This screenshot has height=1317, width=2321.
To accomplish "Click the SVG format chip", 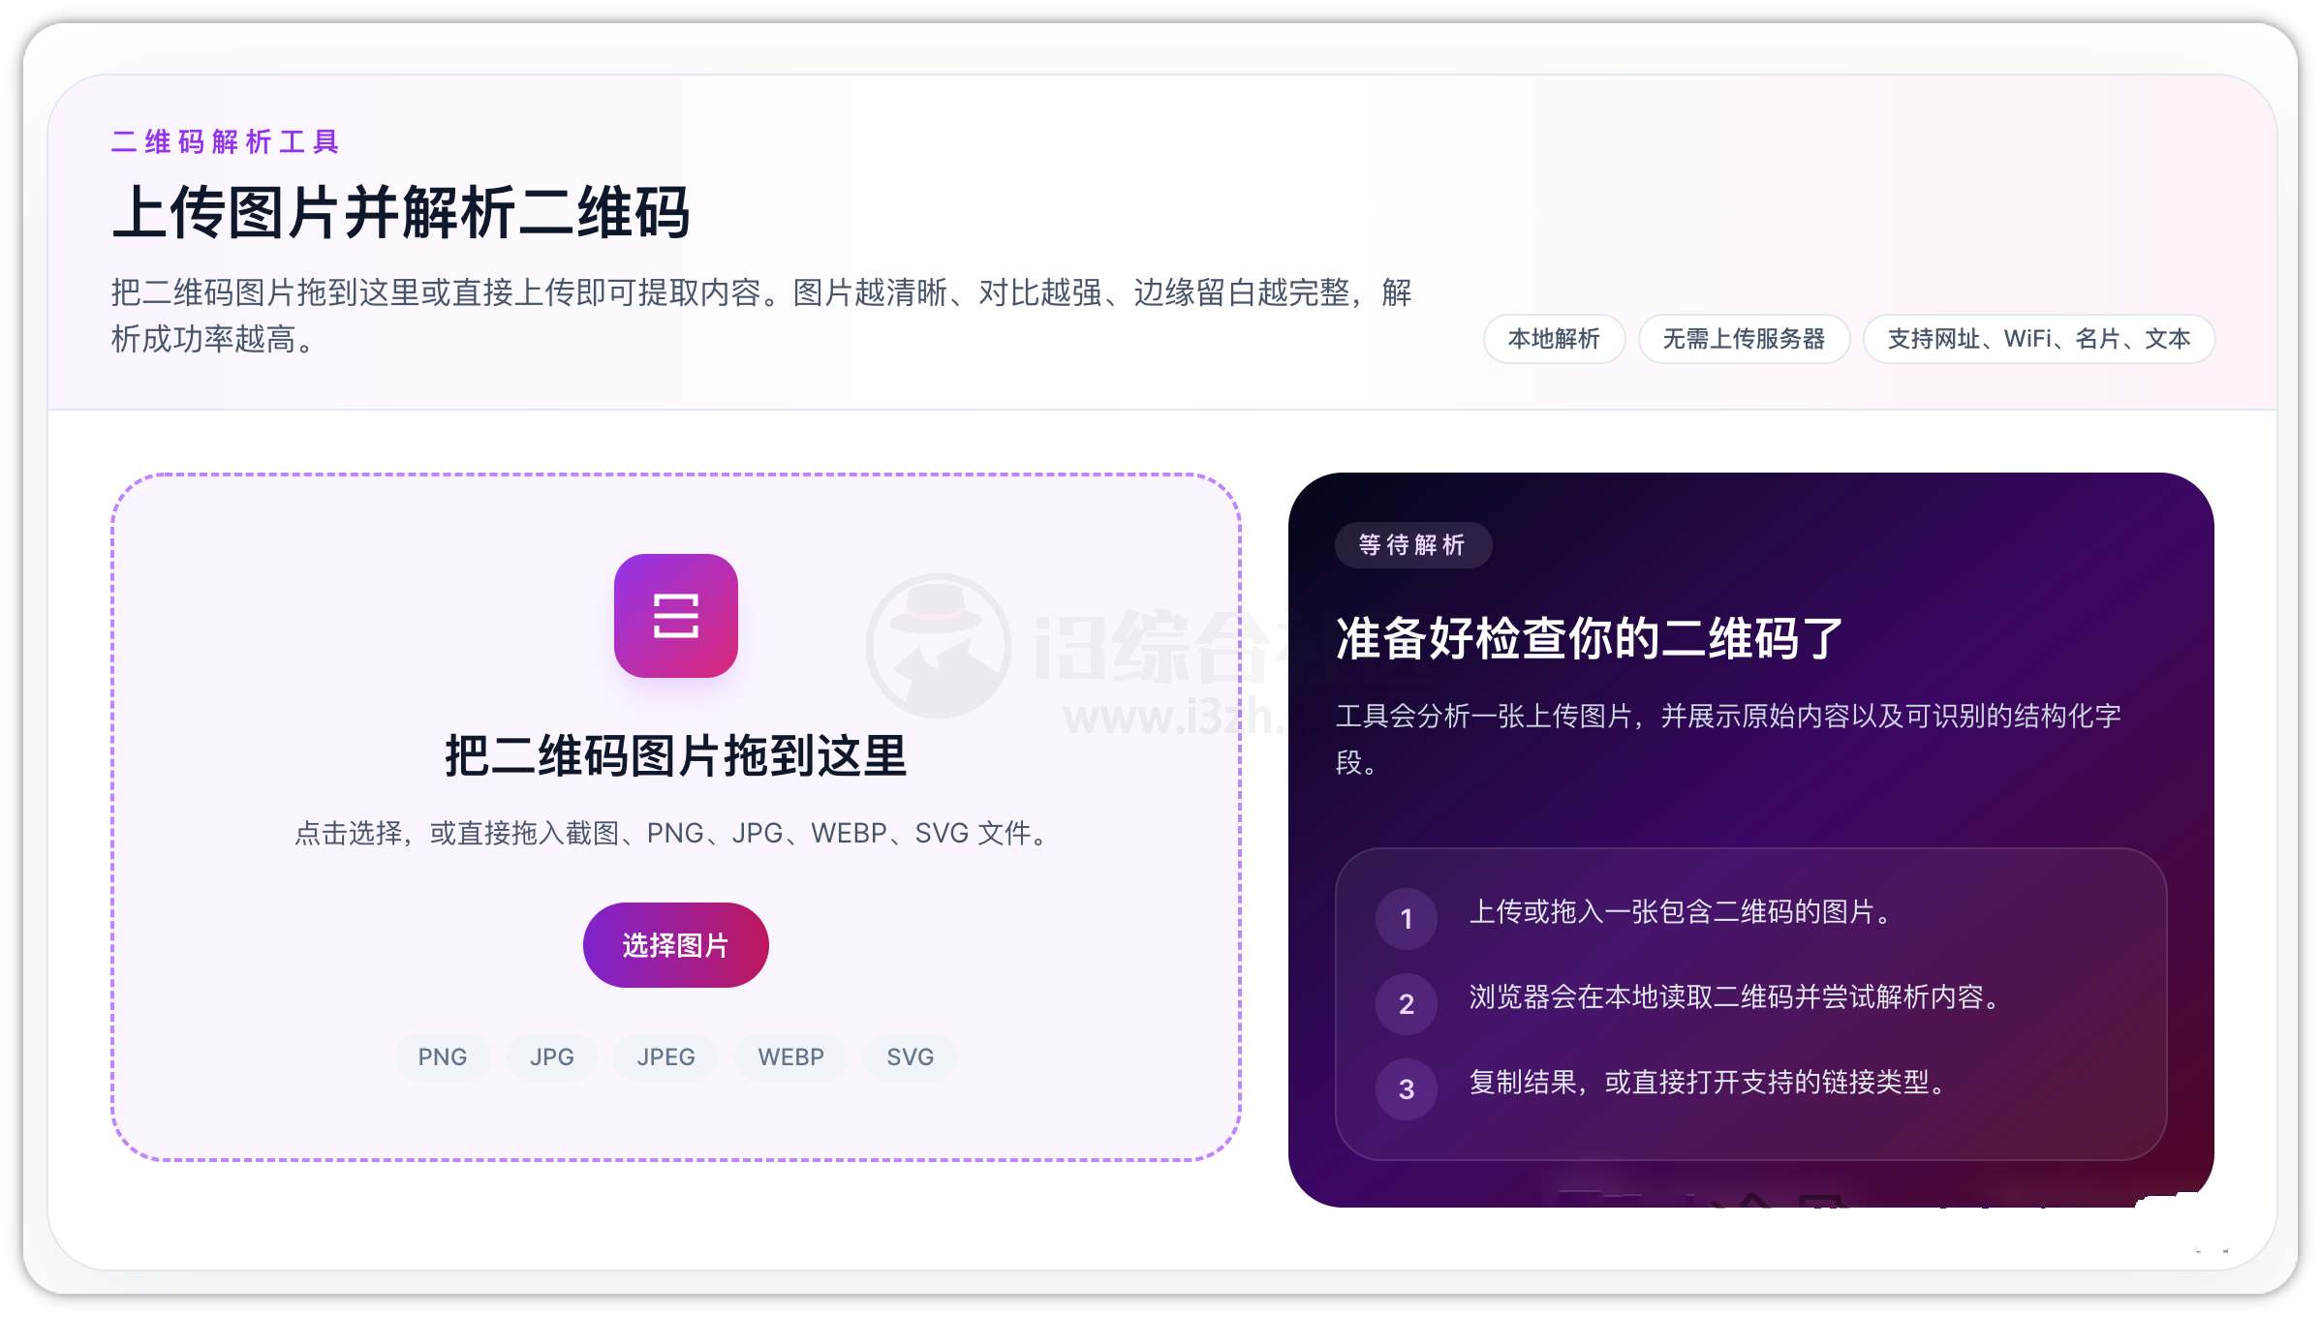I will point(910,1057).
